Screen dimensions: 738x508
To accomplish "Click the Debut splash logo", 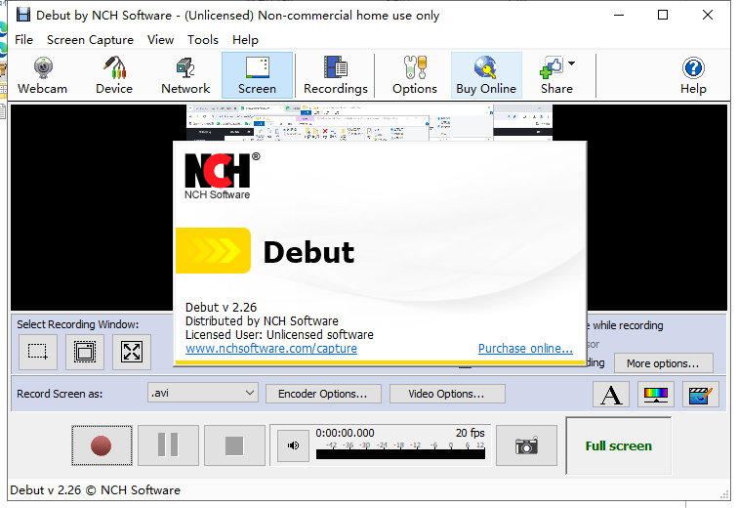I will pos(213,250).
